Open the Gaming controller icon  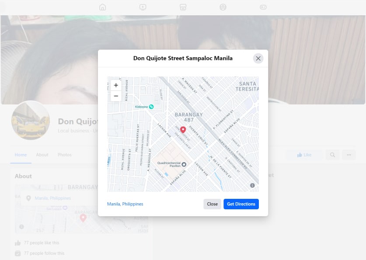coord(263,7)
